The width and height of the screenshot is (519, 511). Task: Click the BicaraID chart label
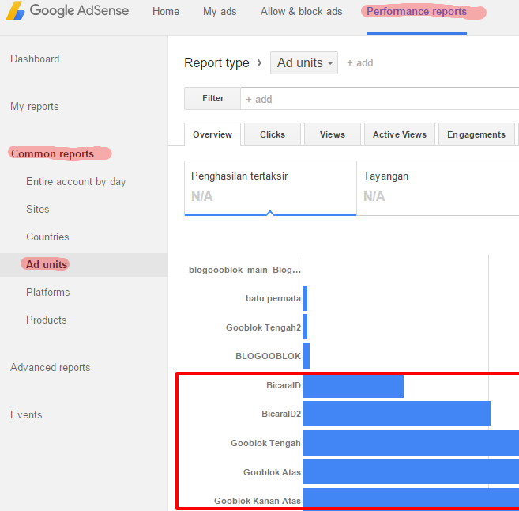pos(284,385)
